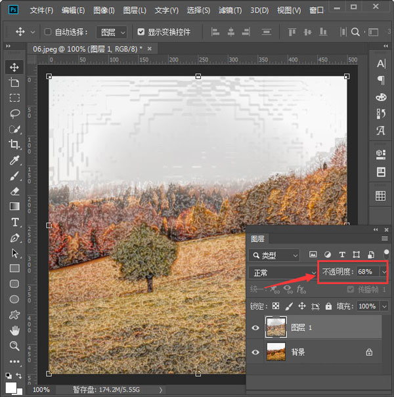Screen dimensions: 394x397
Task: Expand the toolbox double arrow
Action: pos(8,46)
